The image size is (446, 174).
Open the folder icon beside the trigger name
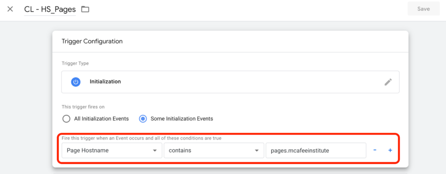pos(85,10)
